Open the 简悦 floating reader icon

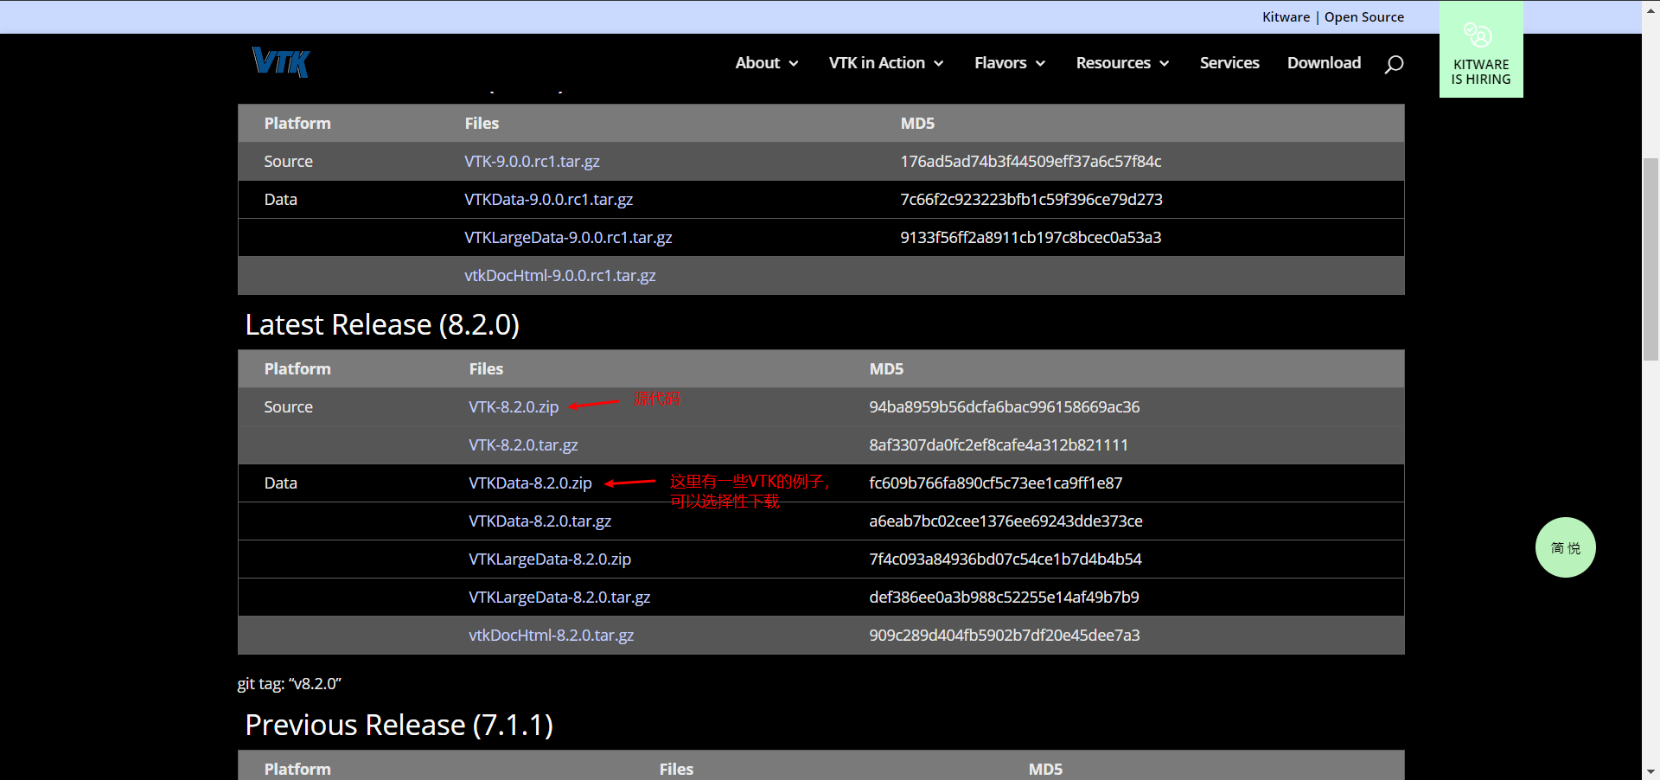(1565, 547)
